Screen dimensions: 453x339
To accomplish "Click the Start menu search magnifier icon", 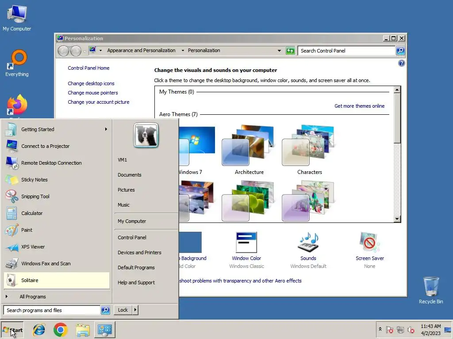I will [105, 310].
